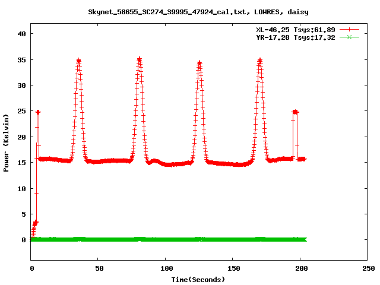Click the XL-46.25 Tsys:61.89 legend label
This screenshot has height=285, width=380.
click(x=296, y=30)
